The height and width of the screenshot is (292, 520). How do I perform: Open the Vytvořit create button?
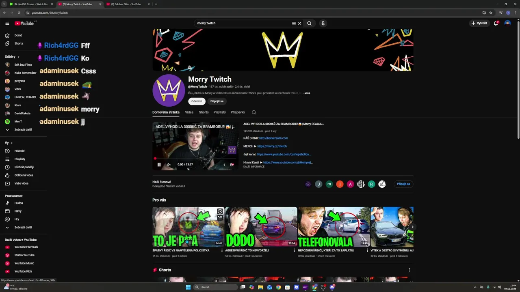tap(479, 24)
